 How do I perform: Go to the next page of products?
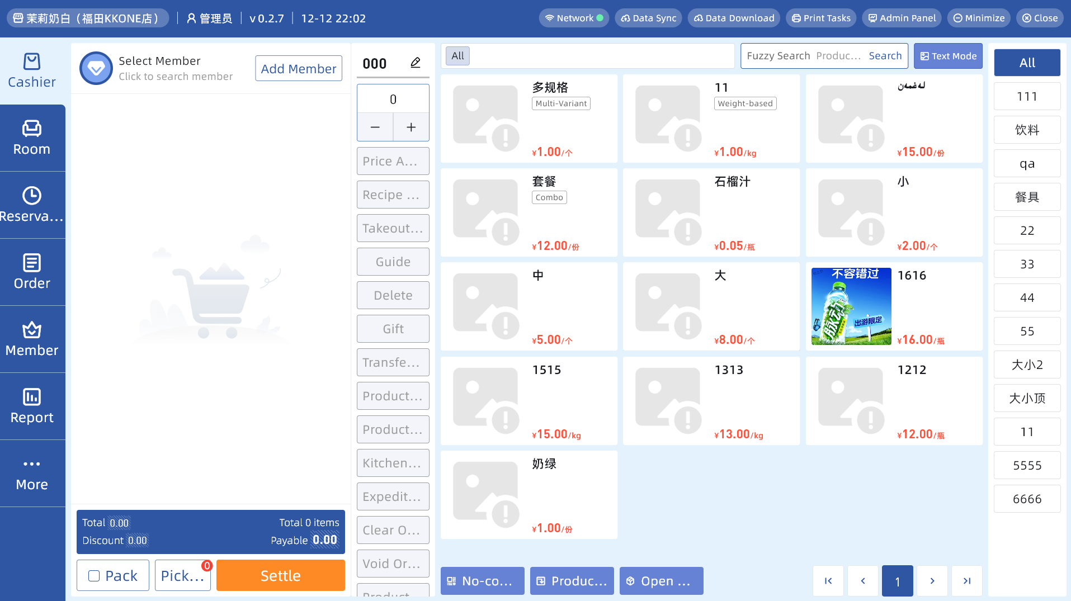[932, 581]
